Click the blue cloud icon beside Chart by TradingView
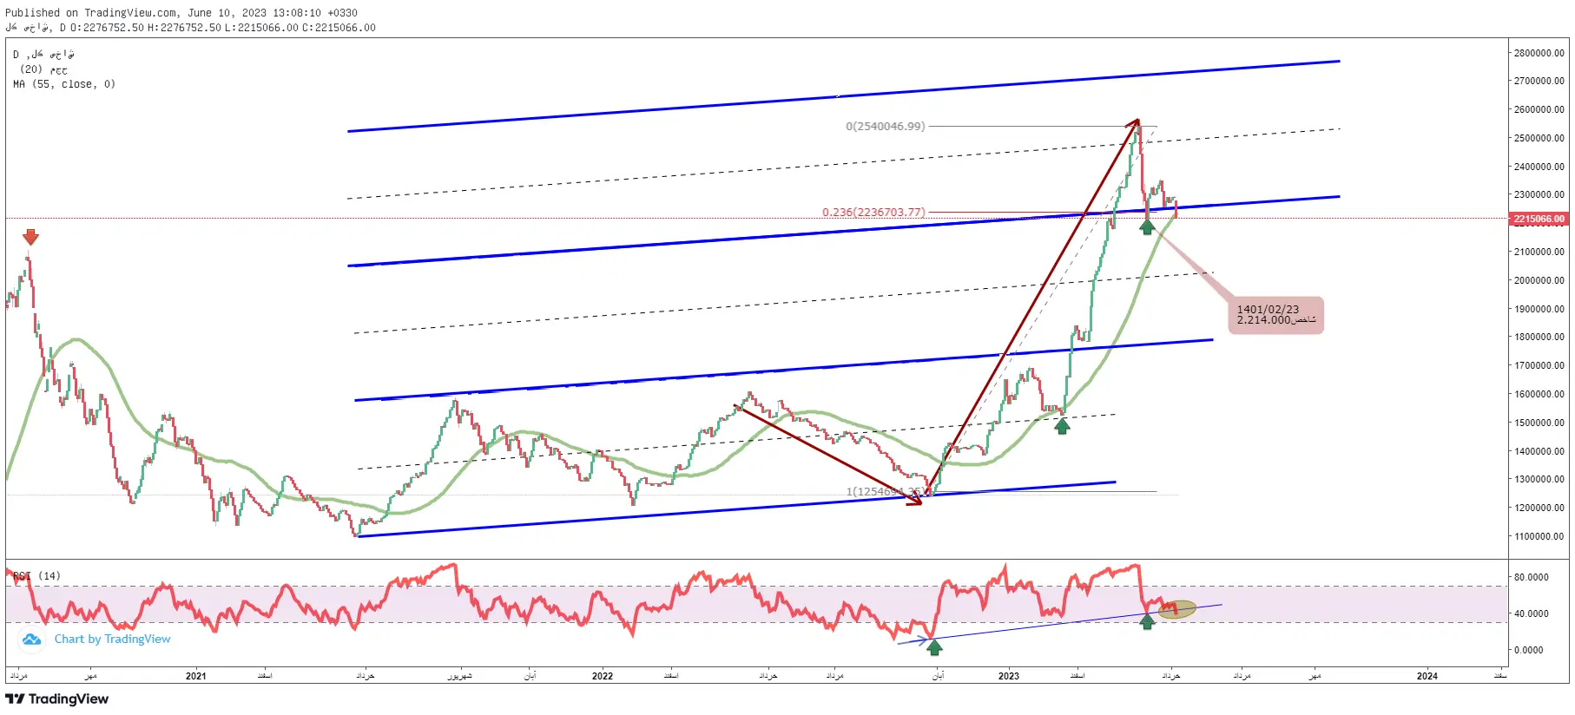 32,640
